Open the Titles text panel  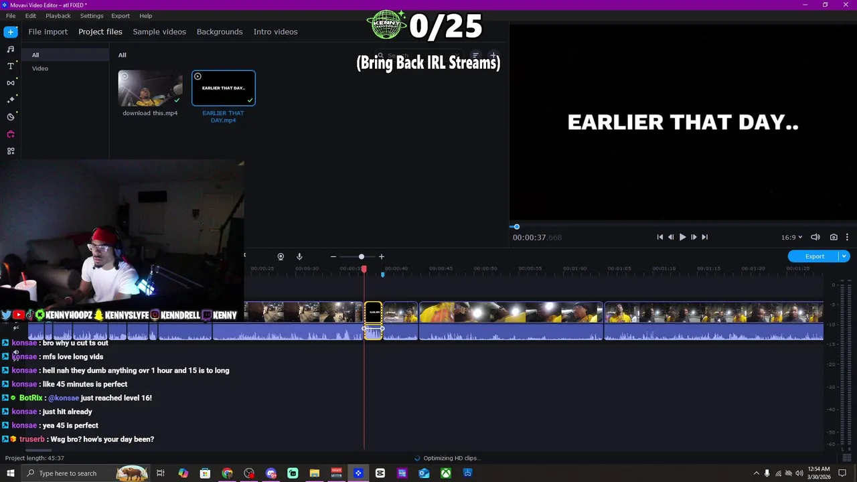[x=11, y=66]
